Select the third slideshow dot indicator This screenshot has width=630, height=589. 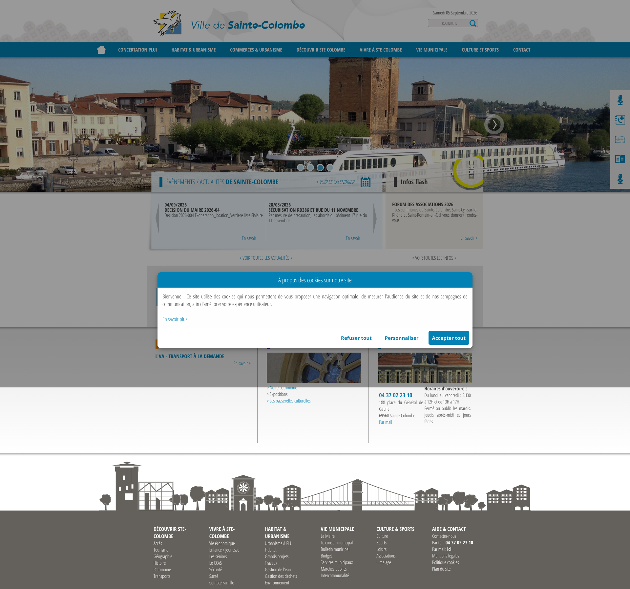tap(320, 167)
